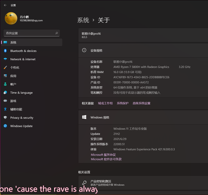The height and width of the screenshot is (195, 208).
Task: Open 产品密钥和激活 settings entry
Action: tap(143, 183)
